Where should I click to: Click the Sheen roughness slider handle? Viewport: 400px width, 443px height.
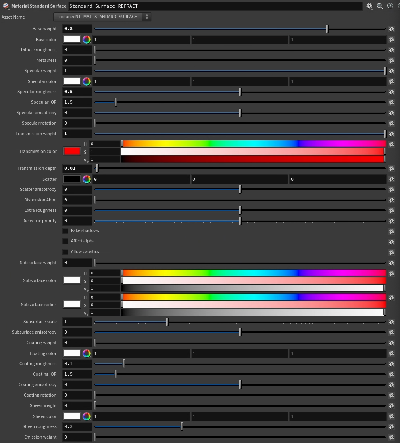coord(181,426)
